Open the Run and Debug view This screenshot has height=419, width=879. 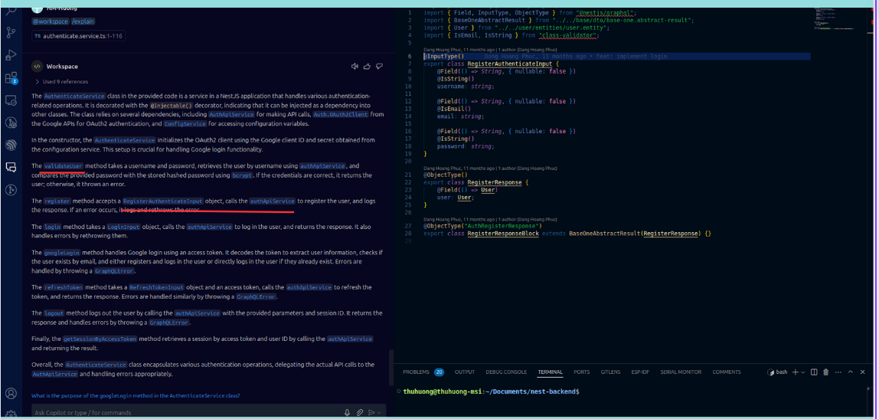pyautogui.click(x=11, y=55)
